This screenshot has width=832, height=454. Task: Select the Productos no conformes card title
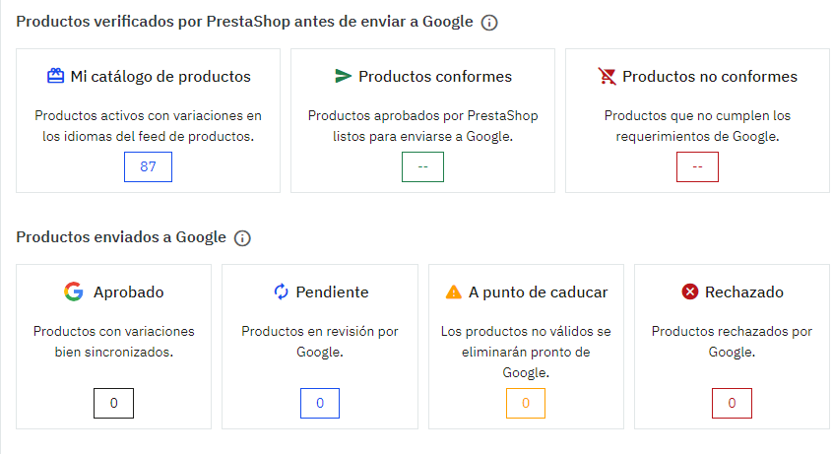710,76
